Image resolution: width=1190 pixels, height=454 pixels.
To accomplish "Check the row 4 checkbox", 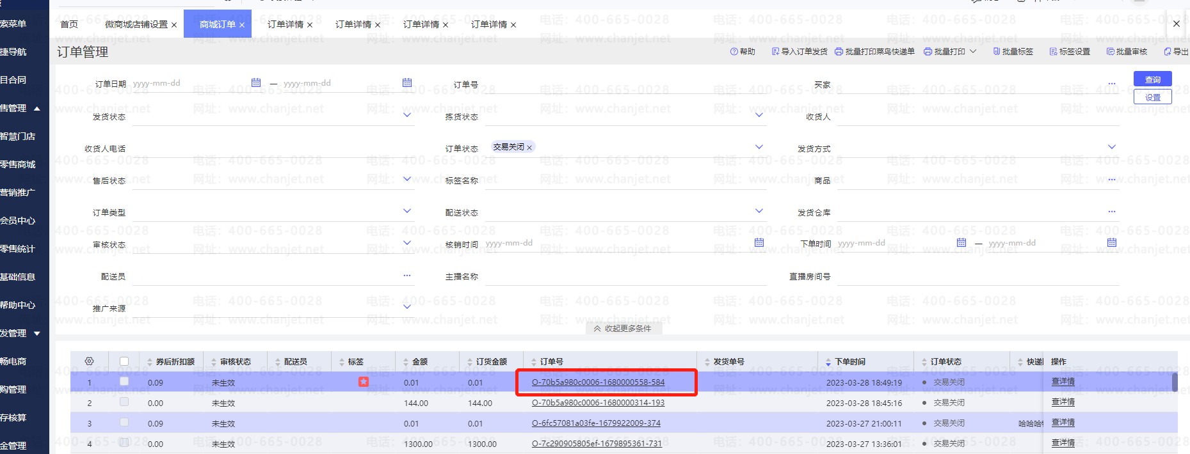I will pyautogui.click(x=124, y=442).
